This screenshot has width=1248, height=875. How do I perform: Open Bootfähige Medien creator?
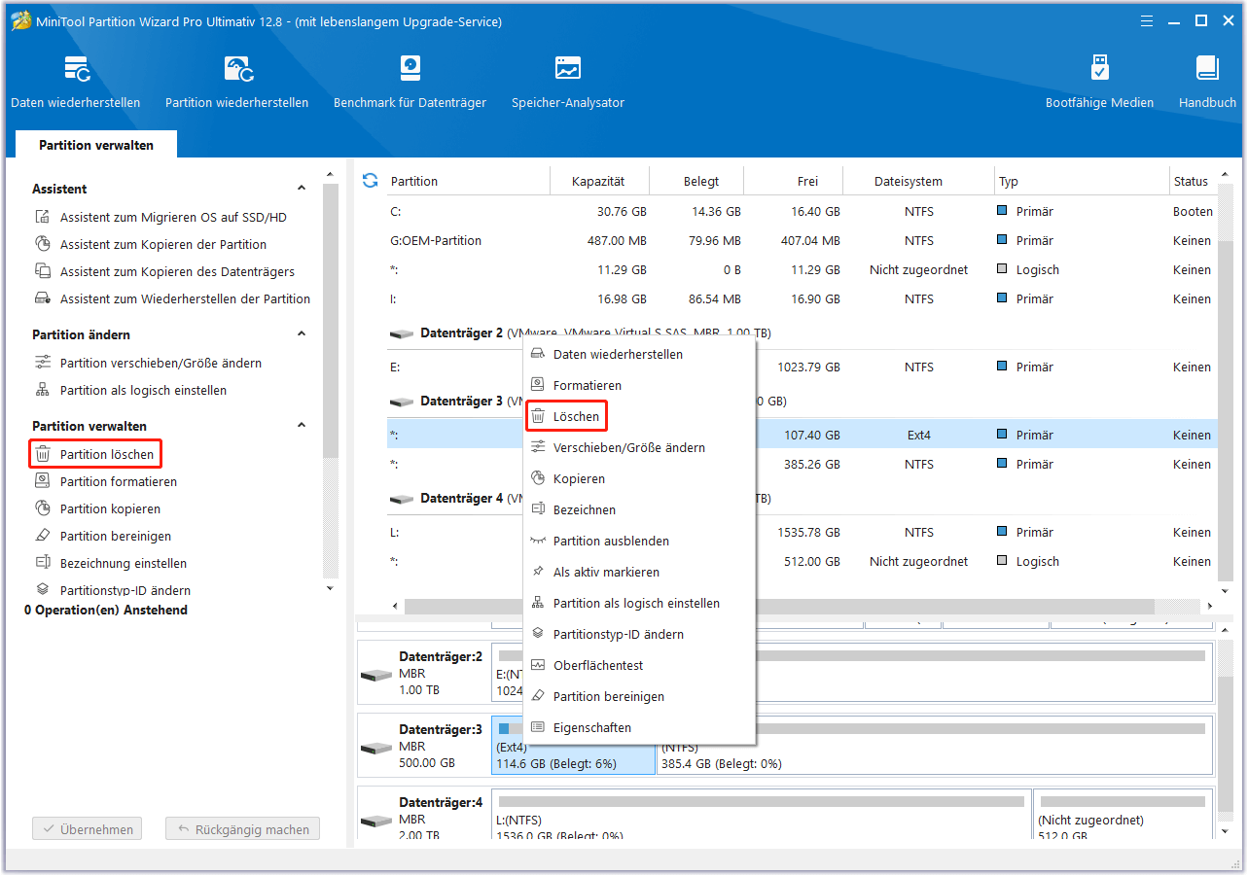1099,82
